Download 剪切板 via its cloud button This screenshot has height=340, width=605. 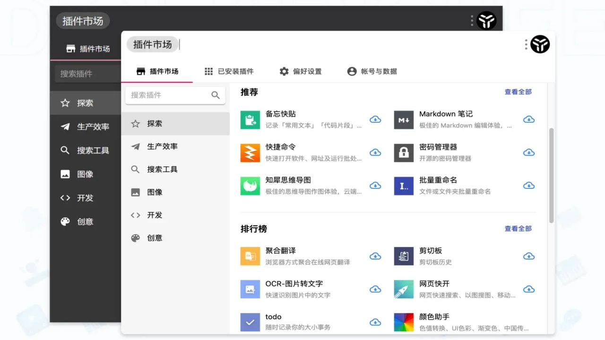[529, 256]
